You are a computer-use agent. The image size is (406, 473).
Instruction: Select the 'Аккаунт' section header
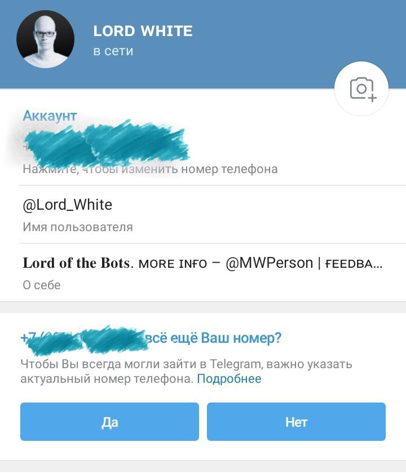click(50, 116)
